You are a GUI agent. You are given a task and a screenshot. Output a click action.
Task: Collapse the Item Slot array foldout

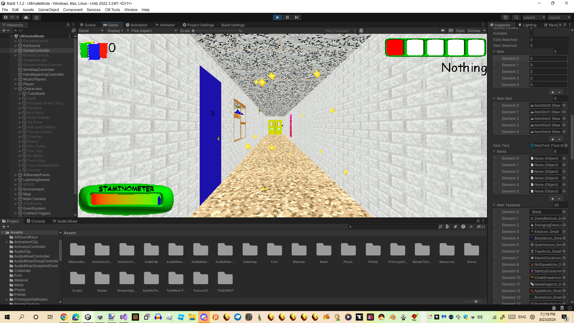click(x=494, y=98)
